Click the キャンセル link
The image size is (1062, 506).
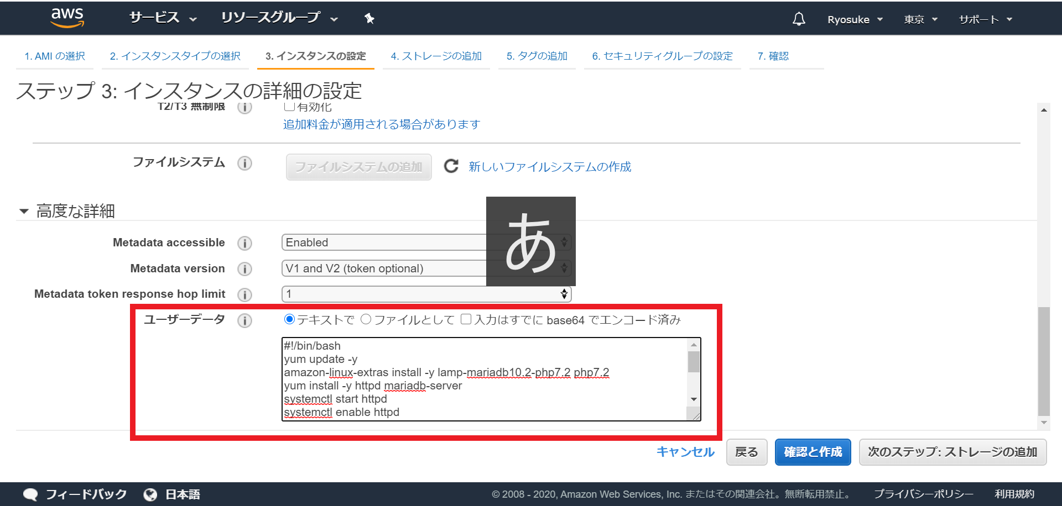coord(685,452)
